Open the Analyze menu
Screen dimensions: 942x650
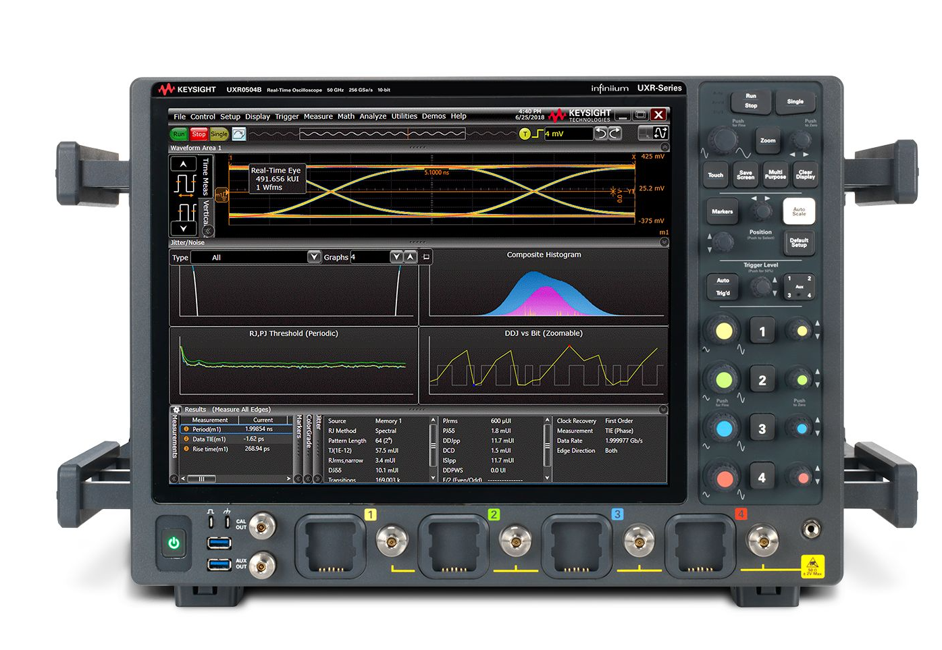coord(373,116)
